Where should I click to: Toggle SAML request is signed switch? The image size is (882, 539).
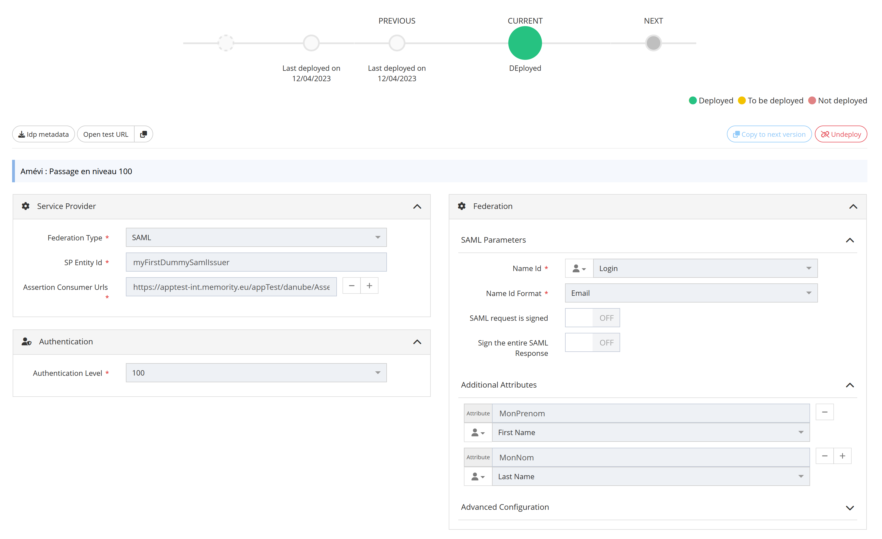coord(592,318)
